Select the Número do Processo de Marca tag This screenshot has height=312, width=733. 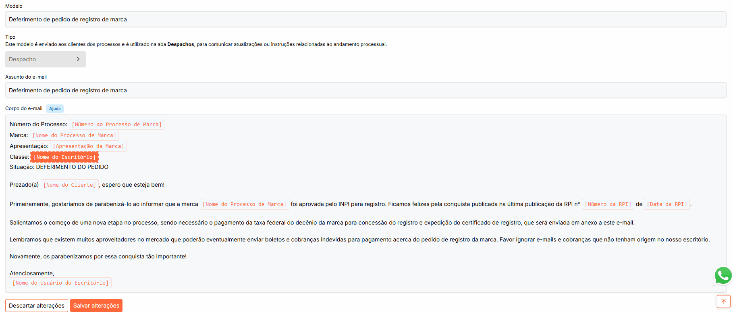116,125
